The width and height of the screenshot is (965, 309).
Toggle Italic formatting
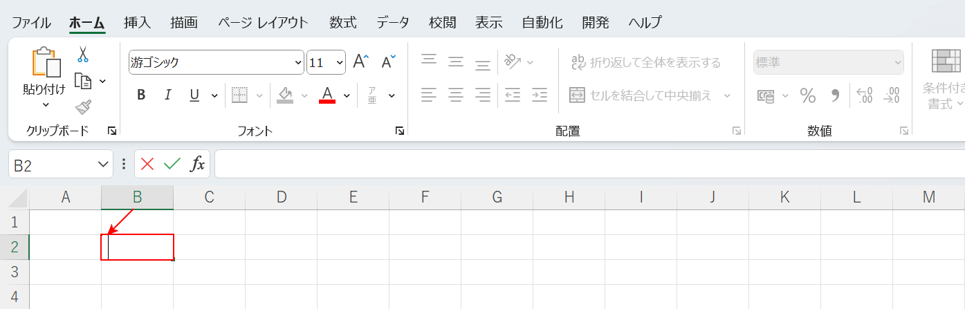pos(167,95)
